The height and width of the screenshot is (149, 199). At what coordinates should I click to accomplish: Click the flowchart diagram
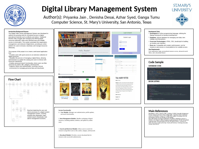click(29, 102)
